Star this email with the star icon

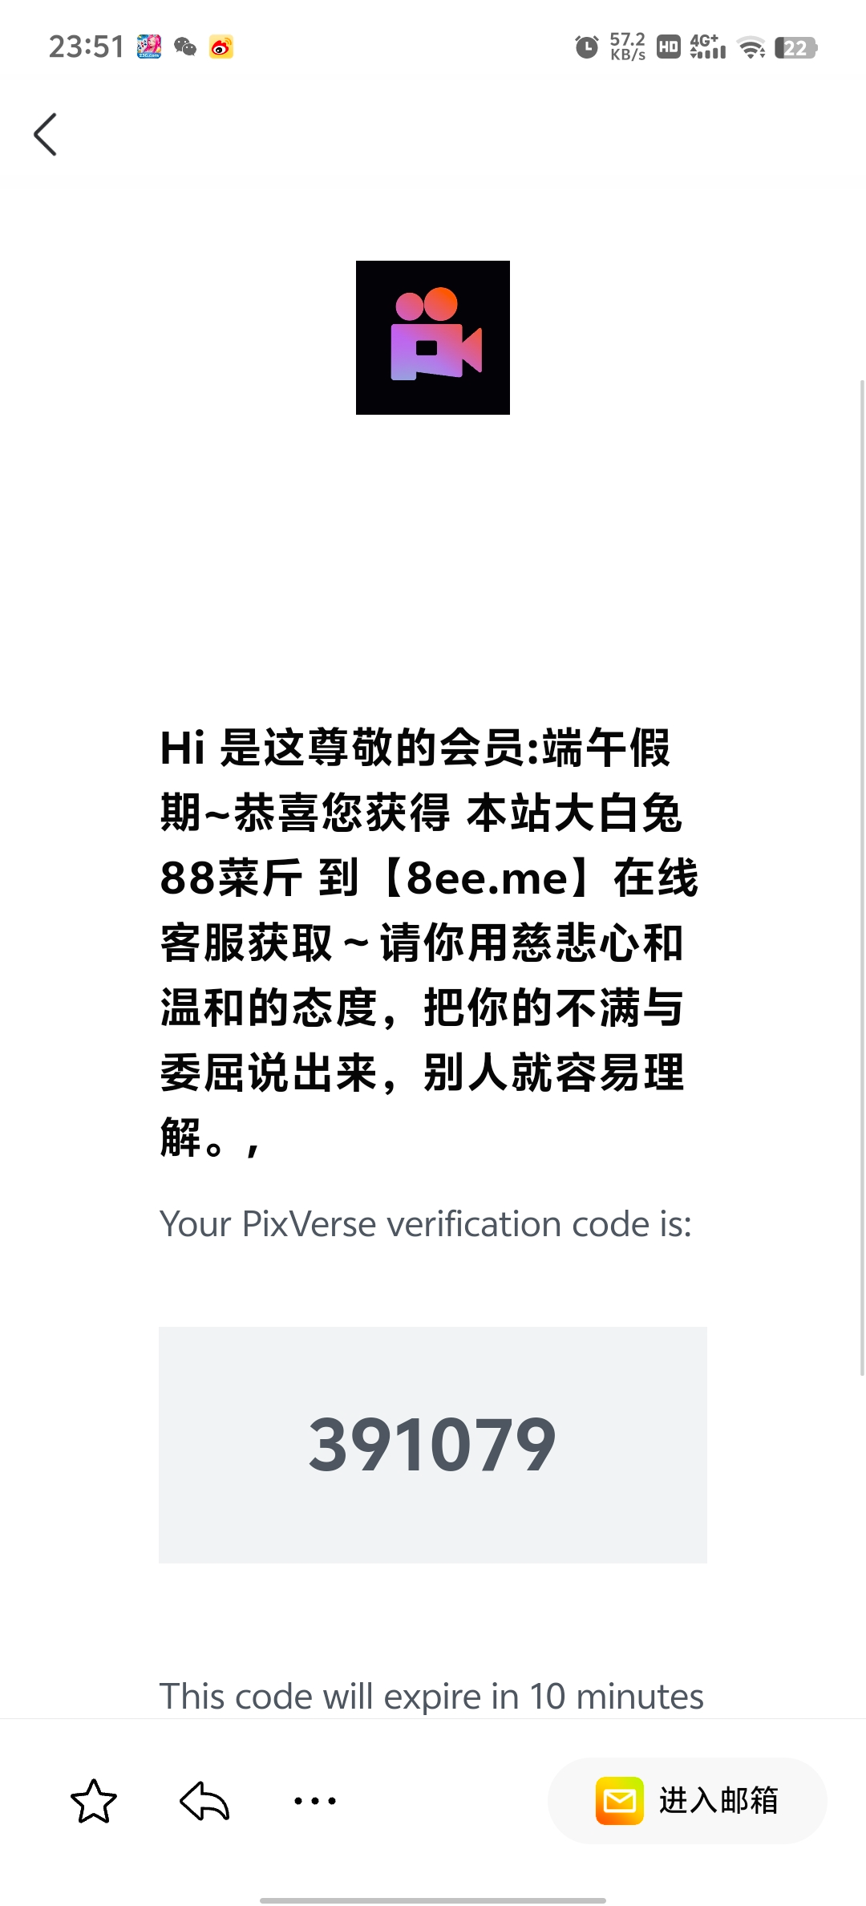(94, 1801)
